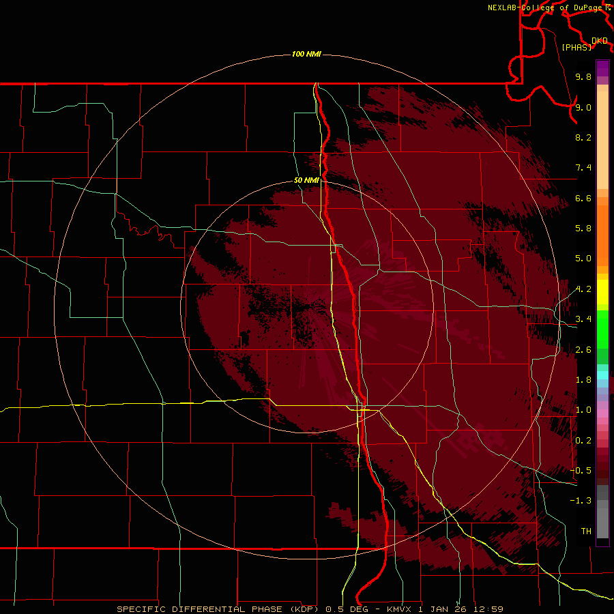The image size is (614, 614).
Task: Click the 6.6 scale value
Action: (583, 198)
